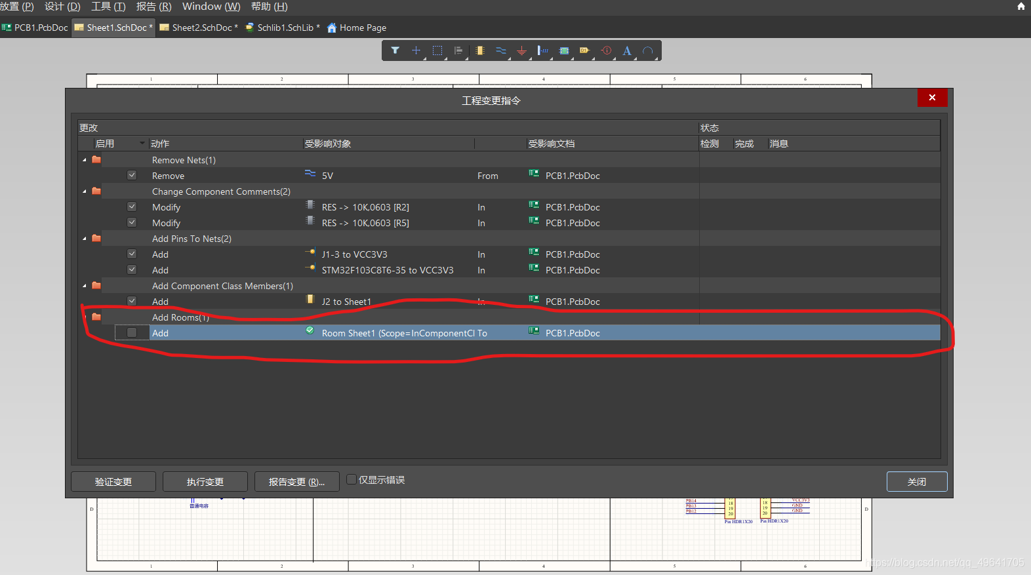Click the home icon in the menu bar
Screen dimensions: 1031x575
tap(1021, 6)
